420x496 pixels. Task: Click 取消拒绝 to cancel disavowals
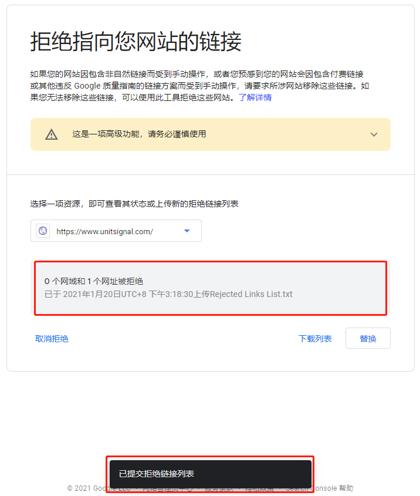52,339
